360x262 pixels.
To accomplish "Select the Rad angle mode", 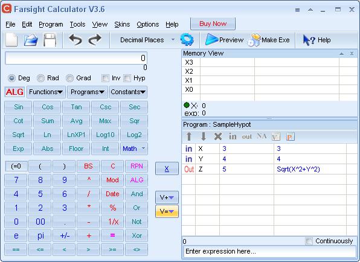I will pyautogui.click(x=40, y=78).
